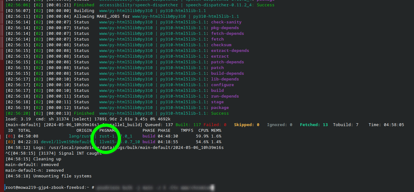Image resolution: width=414 pixels, height=192 pixels.
Task: Click the Tobuild: 7 counter
Action: 345,125
